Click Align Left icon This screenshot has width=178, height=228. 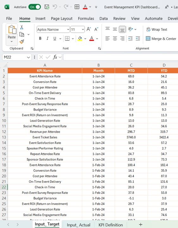coord(107,39)
